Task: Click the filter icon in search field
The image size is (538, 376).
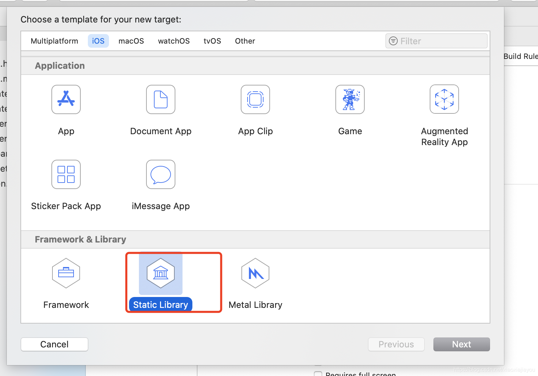Action: point(393,41)
